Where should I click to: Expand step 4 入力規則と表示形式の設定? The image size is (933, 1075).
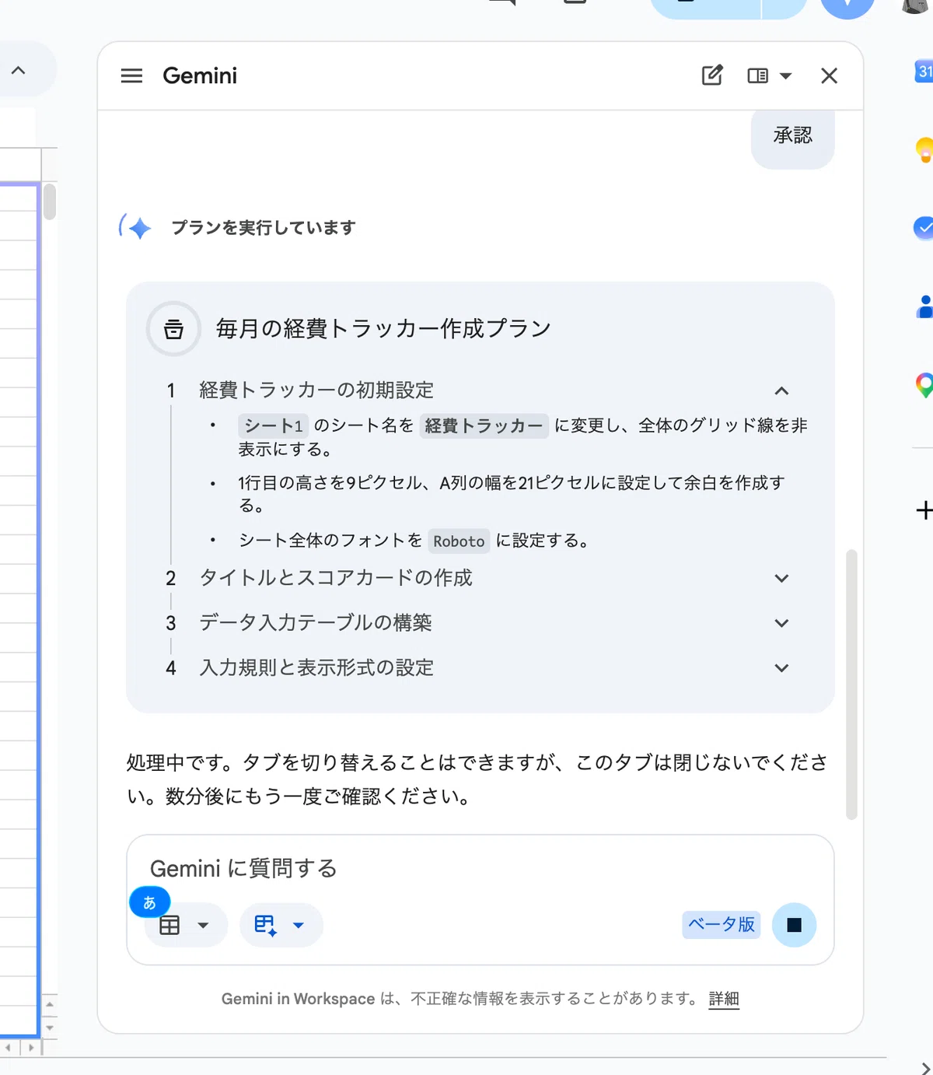(781, 668)
